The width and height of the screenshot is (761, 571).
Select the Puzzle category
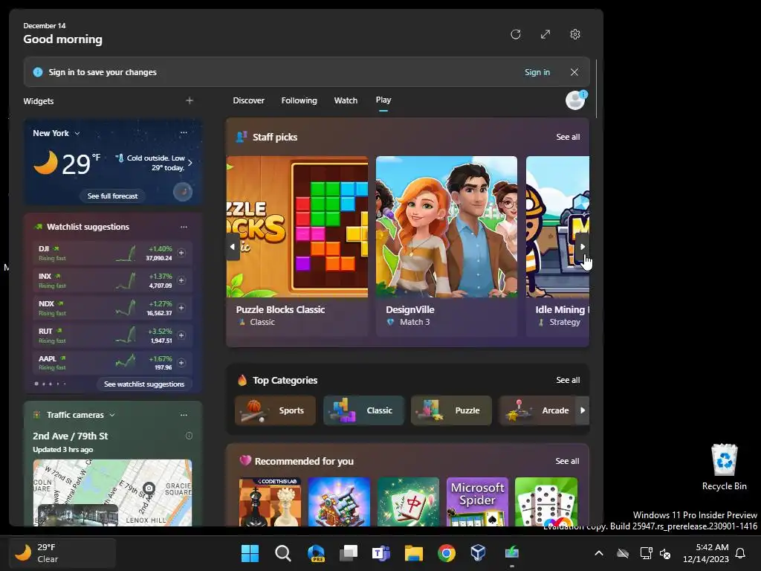click(x=451, y=410)
